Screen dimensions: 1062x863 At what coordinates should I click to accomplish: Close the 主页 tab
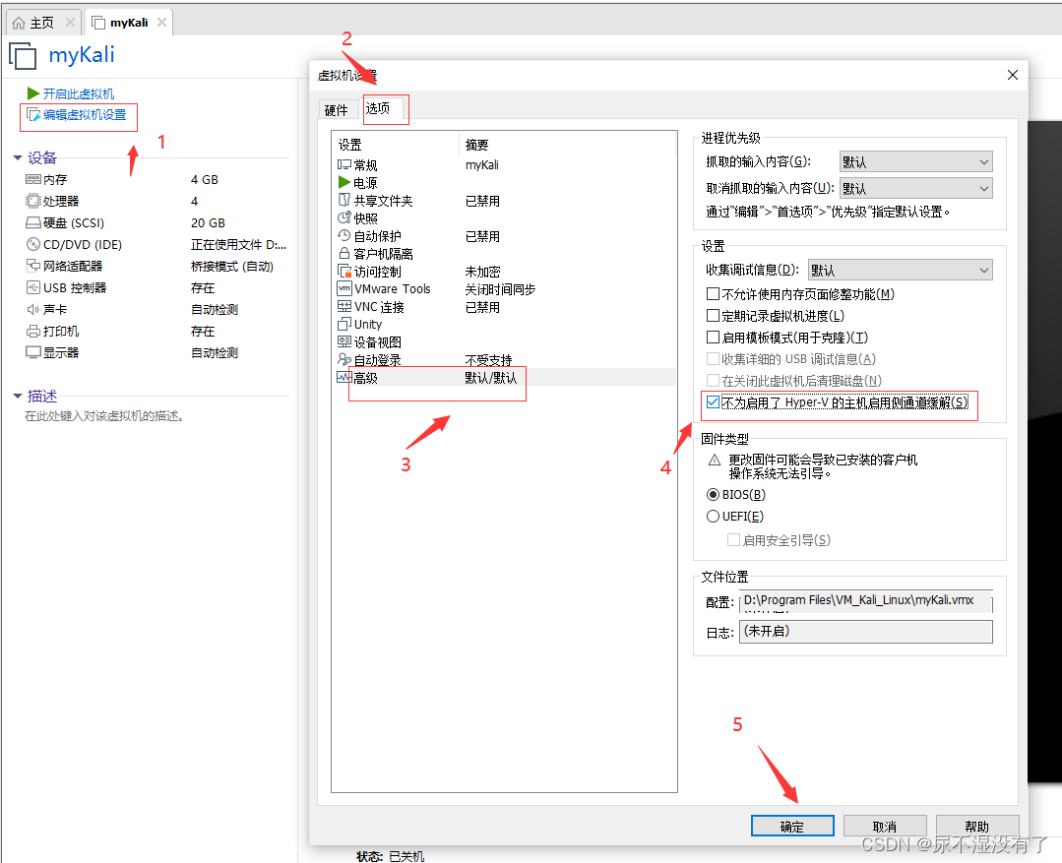(x=70, y=23)
